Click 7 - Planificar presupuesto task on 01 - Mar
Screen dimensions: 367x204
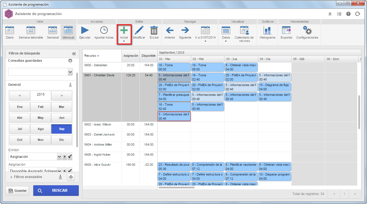tap(174, 97)
